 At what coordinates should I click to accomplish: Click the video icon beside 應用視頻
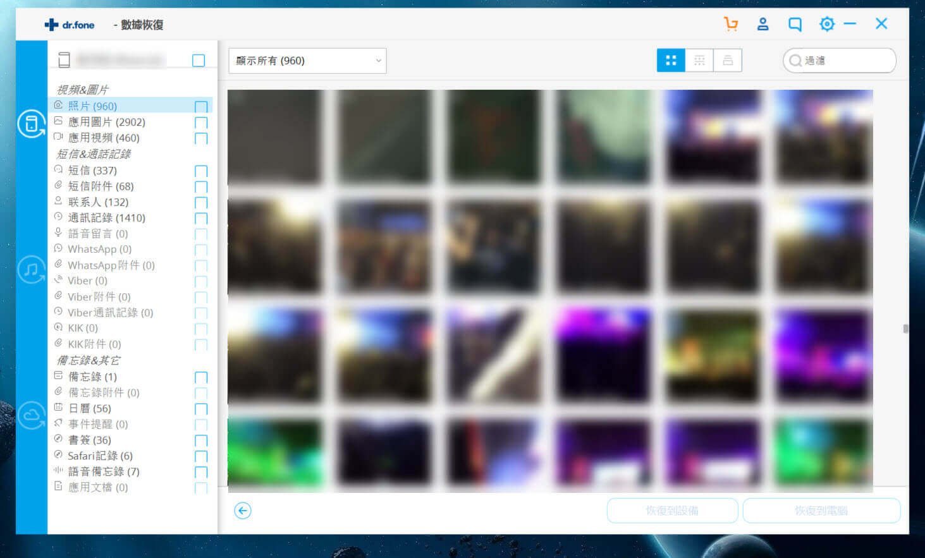click(58, 136)
